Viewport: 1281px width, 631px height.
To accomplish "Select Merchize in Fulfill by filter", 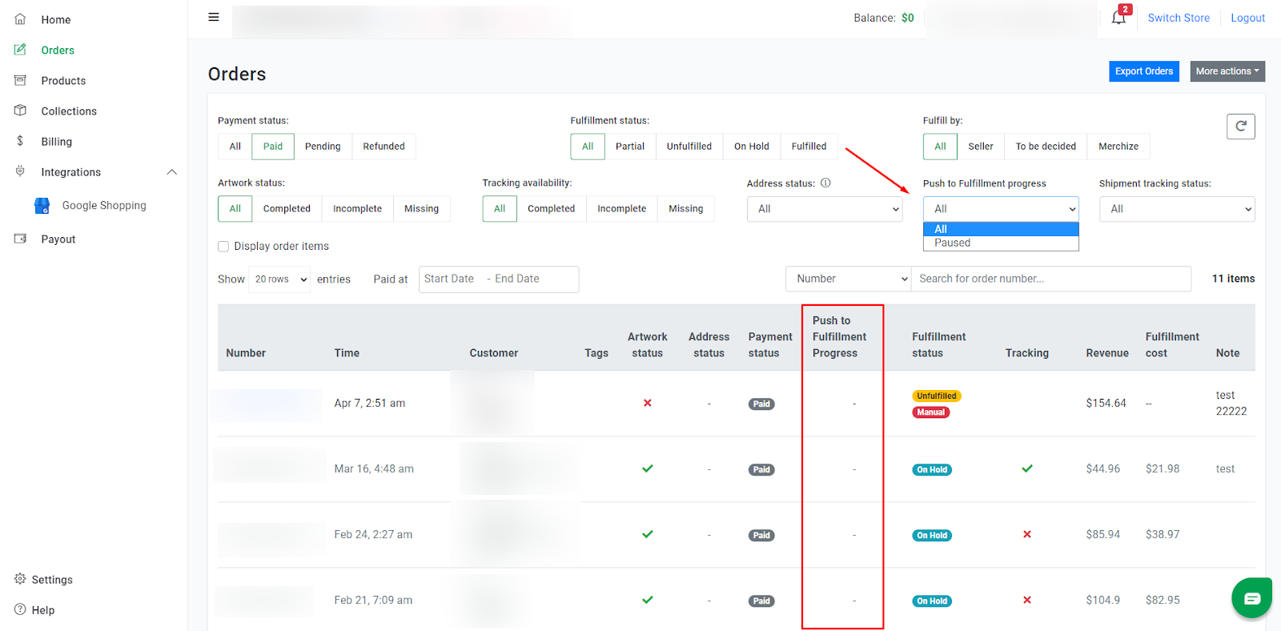I will pyautogui.click(x=1118, y=147).
